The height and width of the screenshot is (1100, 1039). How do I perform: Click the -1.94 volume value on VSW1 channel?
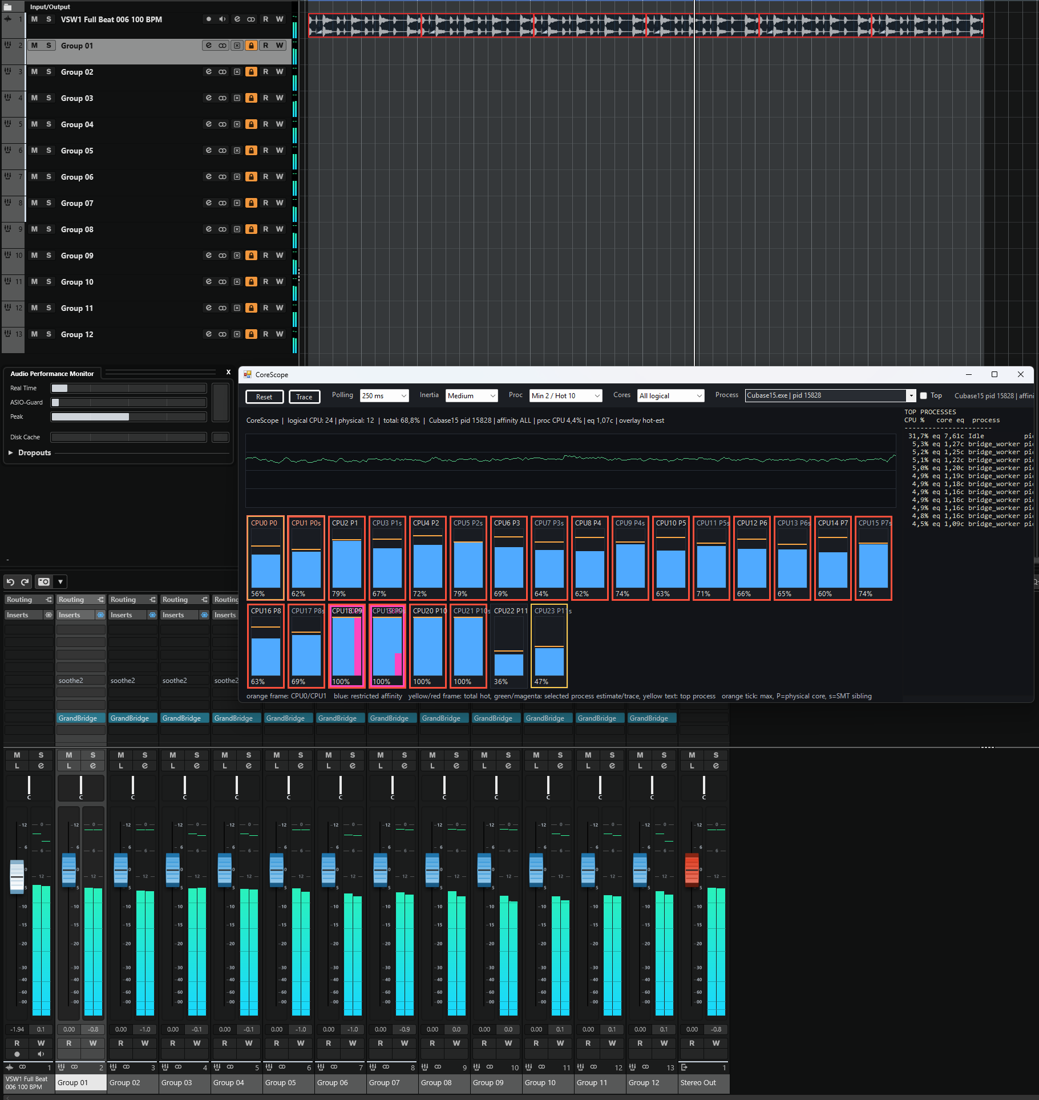pos(17,1029)
